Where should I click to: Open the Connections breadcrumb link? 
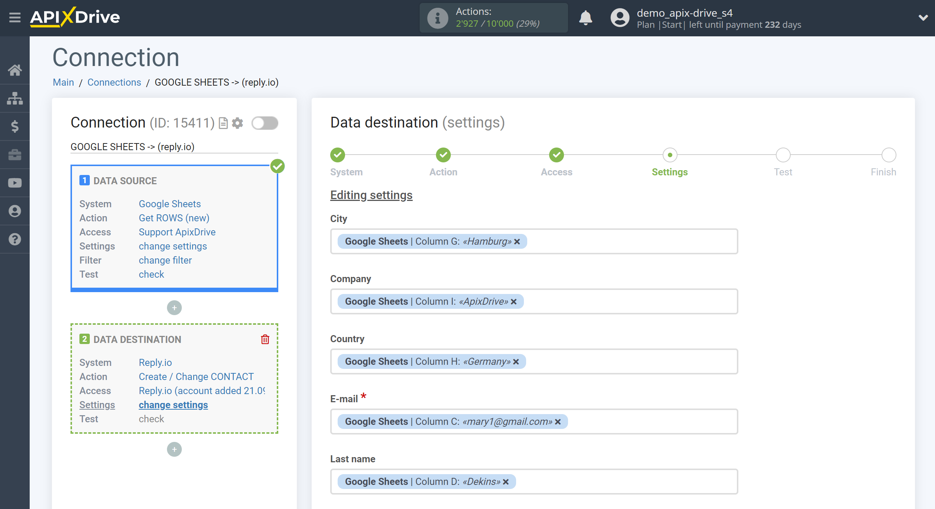click(x=114, y=82)
